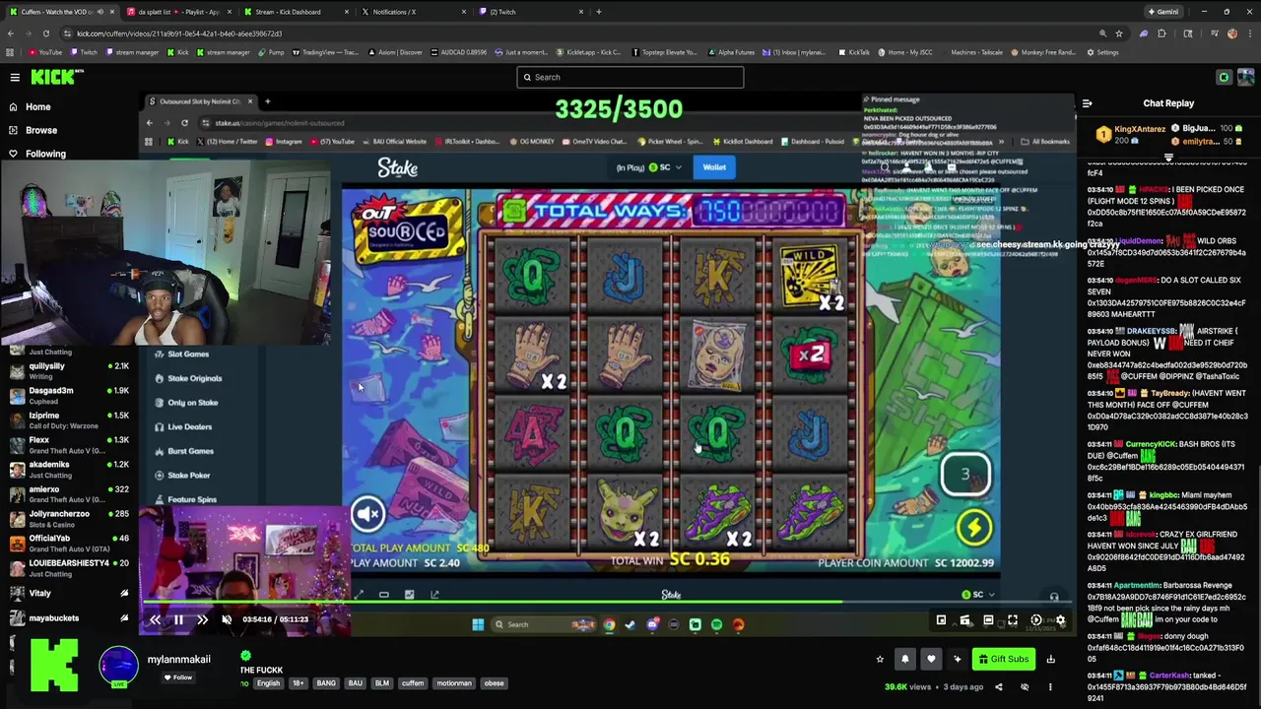The height and width of the screenshot is (709, 1261).
Task: Click the Kick search field
Action: 630,77
